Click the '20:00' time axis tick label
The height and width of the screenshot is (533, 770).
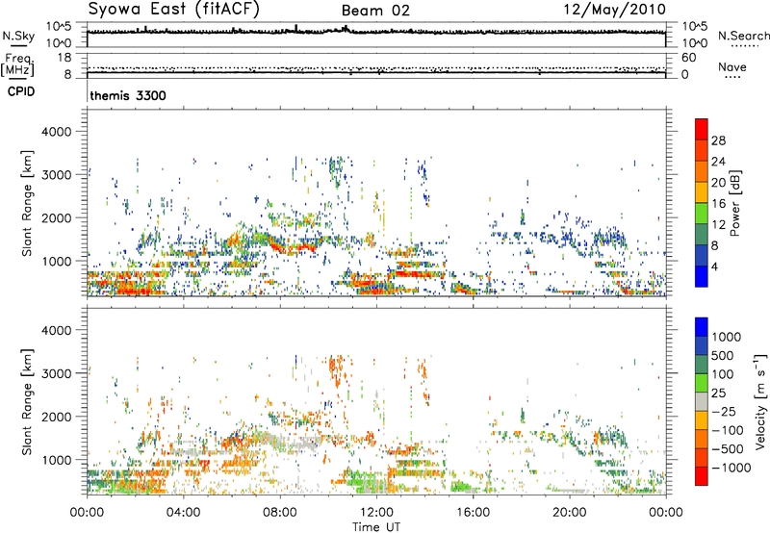point(569,513)
